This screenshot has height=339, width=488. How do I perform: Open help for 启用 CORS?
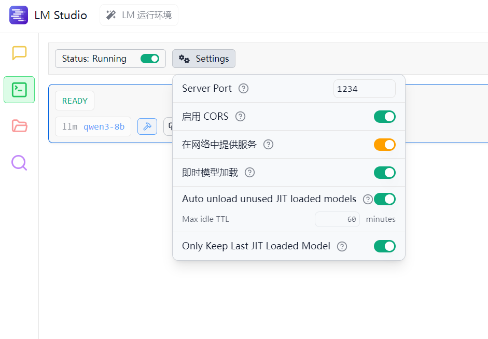click(x=240, y=117)
